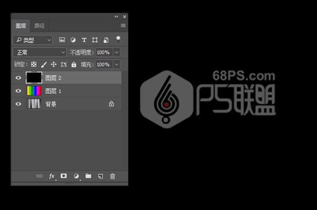This screenshot has height=210, width=317.
Task: Filter for type layers T icon
Action: (x=84, y=40)
